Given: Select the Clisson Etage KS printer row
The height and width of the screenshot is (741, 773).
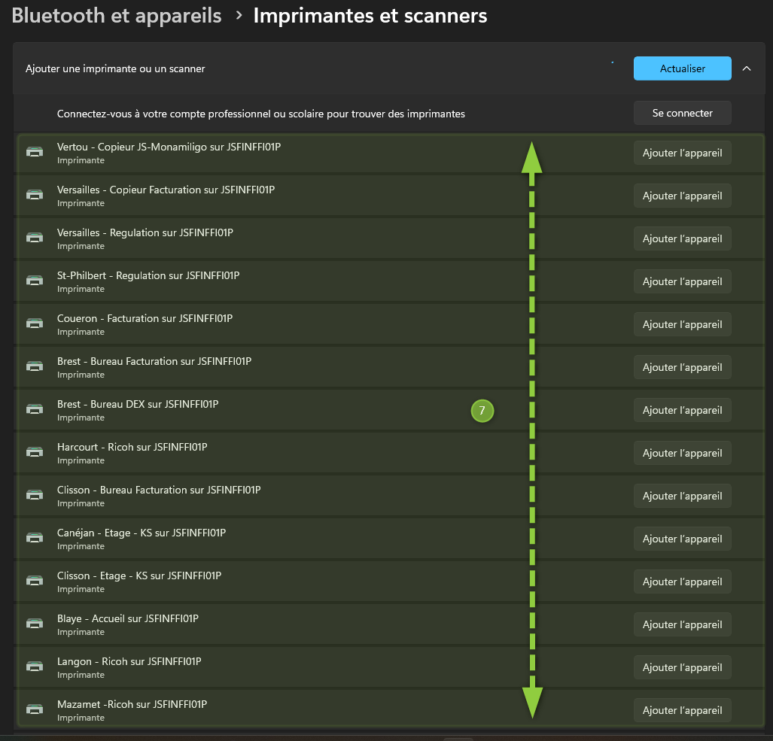Looking at the screenshot, I should 301,582.
